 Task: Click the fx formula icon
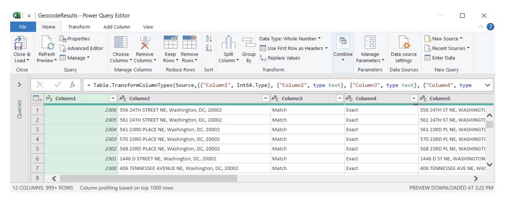click(x=72, y=85)
